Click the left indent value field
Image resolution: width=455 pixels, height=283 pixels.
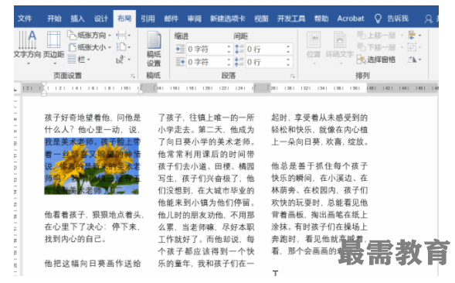(206, 49)
